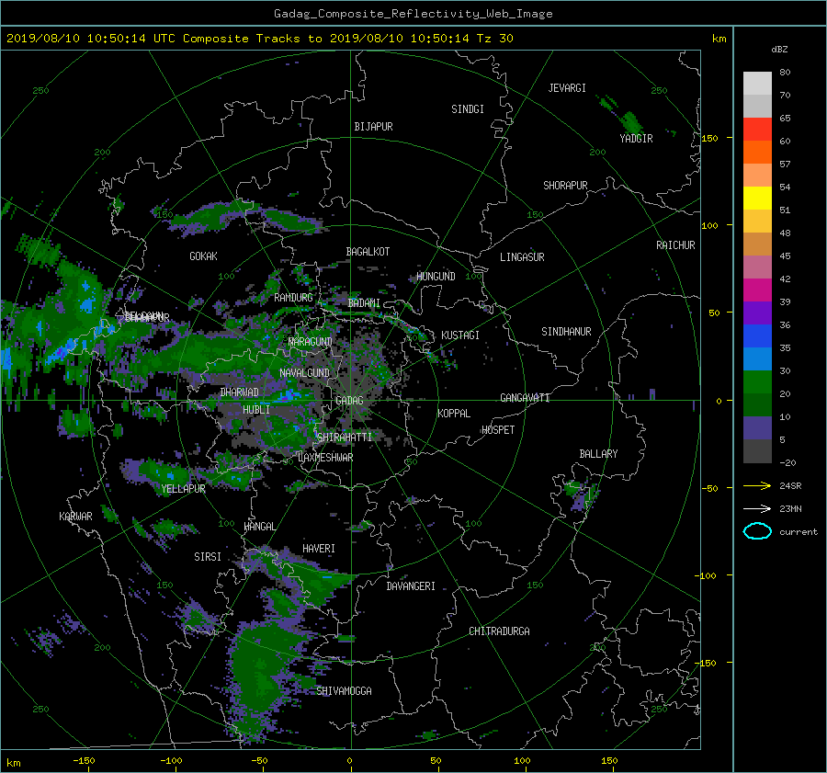Click the BADAMI label
The width and height of the screenshot is (827, 773).
pos(364,303)
